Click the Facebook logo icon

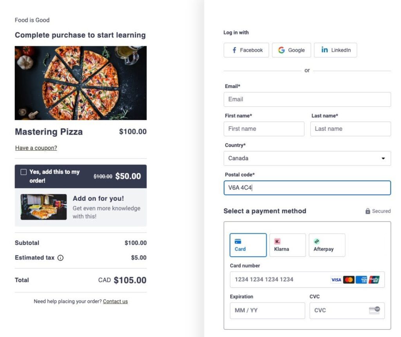pos(234,50)
